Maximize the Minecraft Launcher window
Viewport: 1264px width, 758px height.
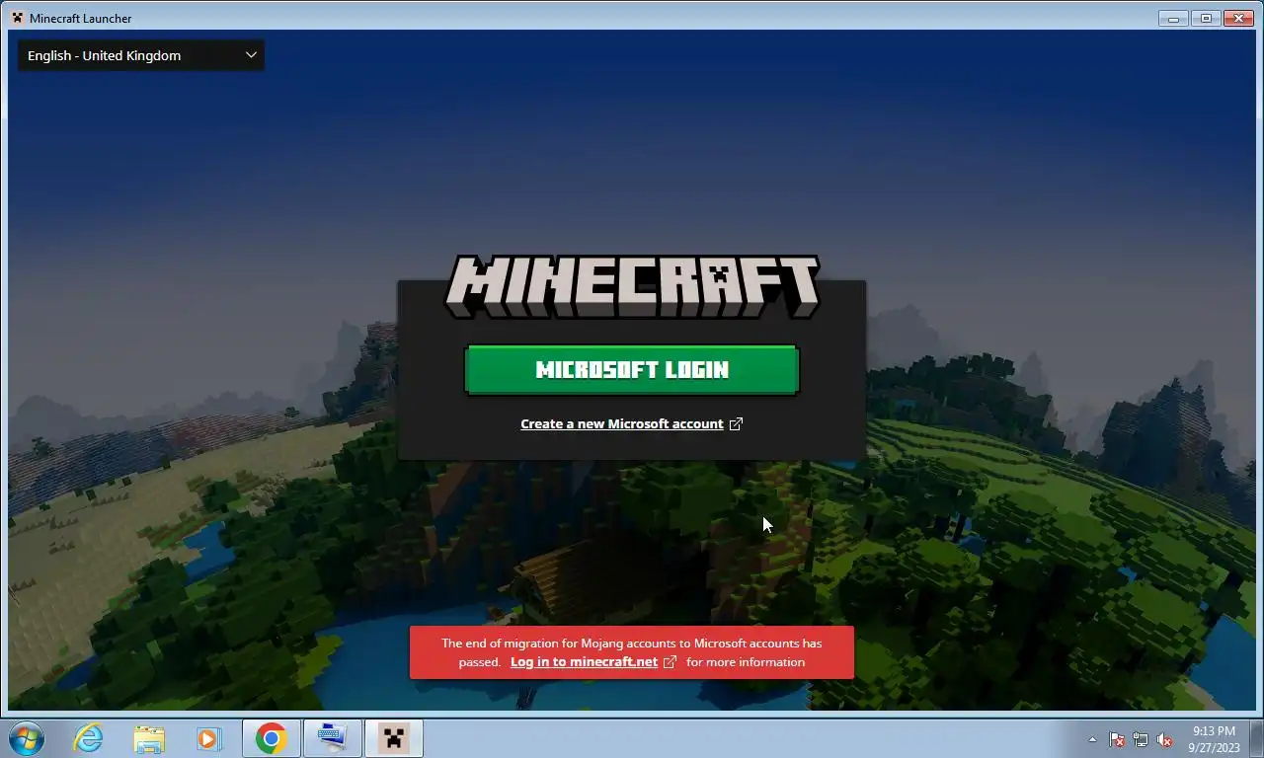tap(1206, 18)
